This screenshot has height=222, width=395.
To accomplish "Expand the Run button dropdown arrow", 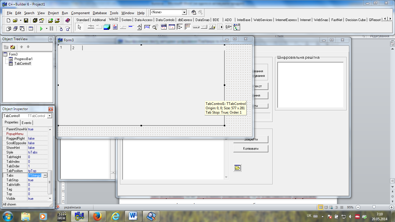I will 47,29.
